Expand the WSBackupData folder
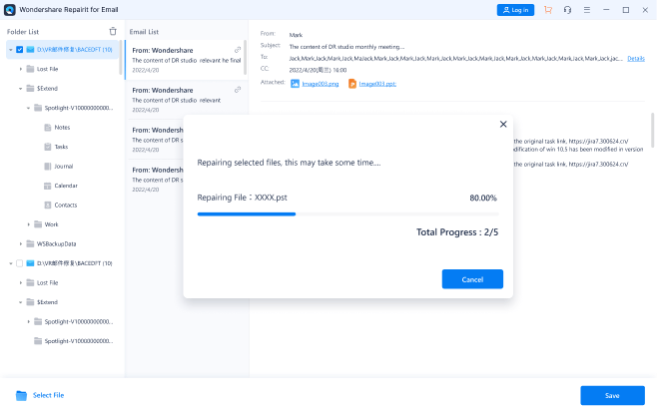 (x=21, y=244)
